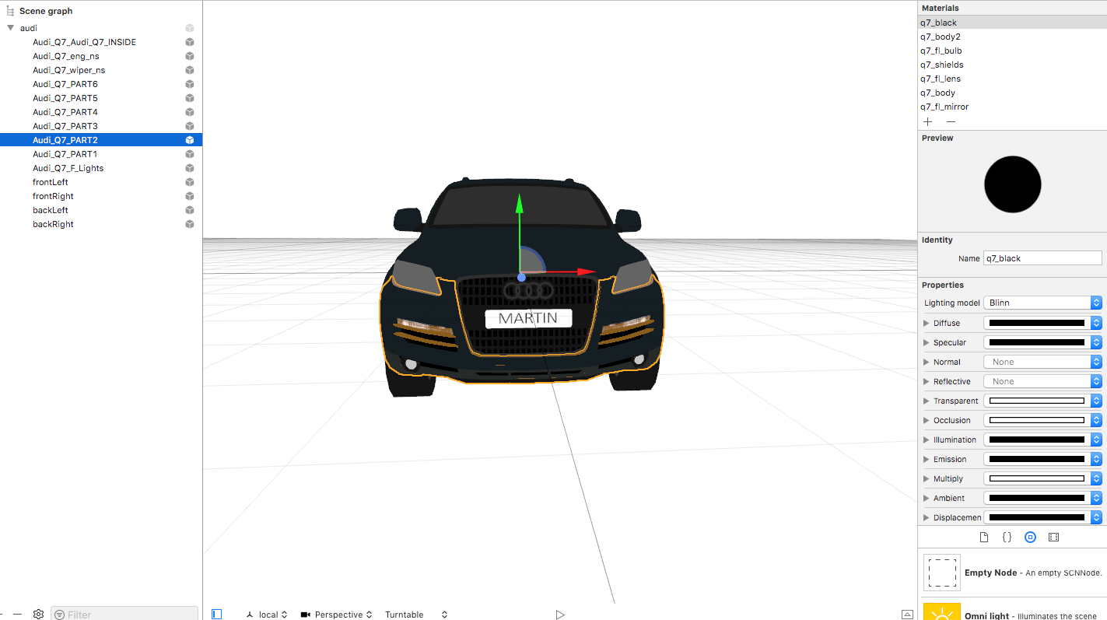
Task: Remove selected material with minus button
Action: coord(951,121)
